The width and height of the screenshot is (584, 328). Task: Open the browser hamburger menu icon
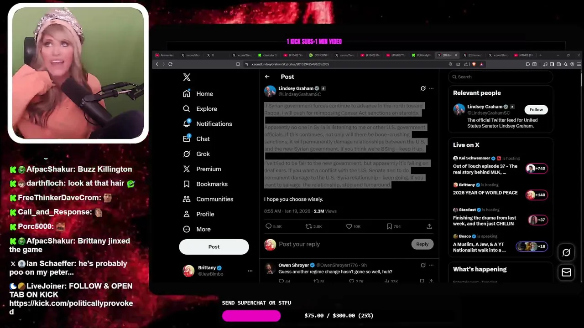[x=579, y=64]
